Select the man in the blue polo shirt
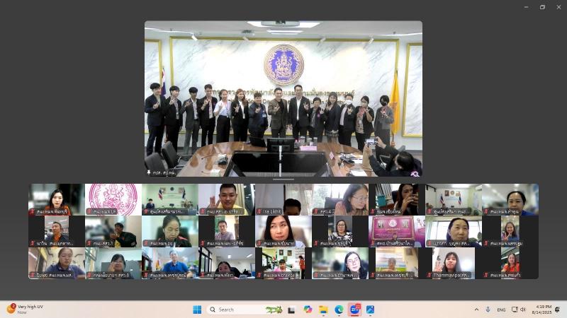The height and width of the screenshot is (318, 567). tap(170, 263)
